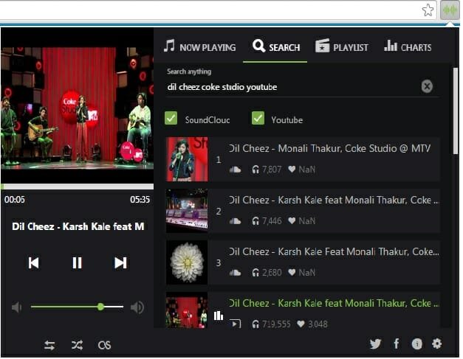This screenshot has height=359, width=463.
Task: Mute using the low volume speaker icon
Action: [17, 307]
